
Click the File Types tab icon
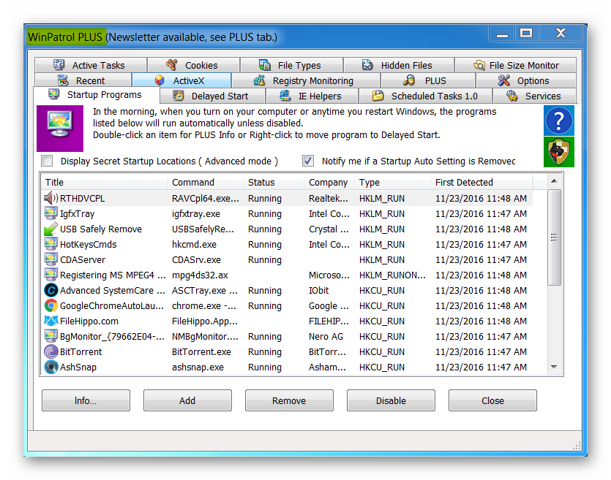click(265, 64)
